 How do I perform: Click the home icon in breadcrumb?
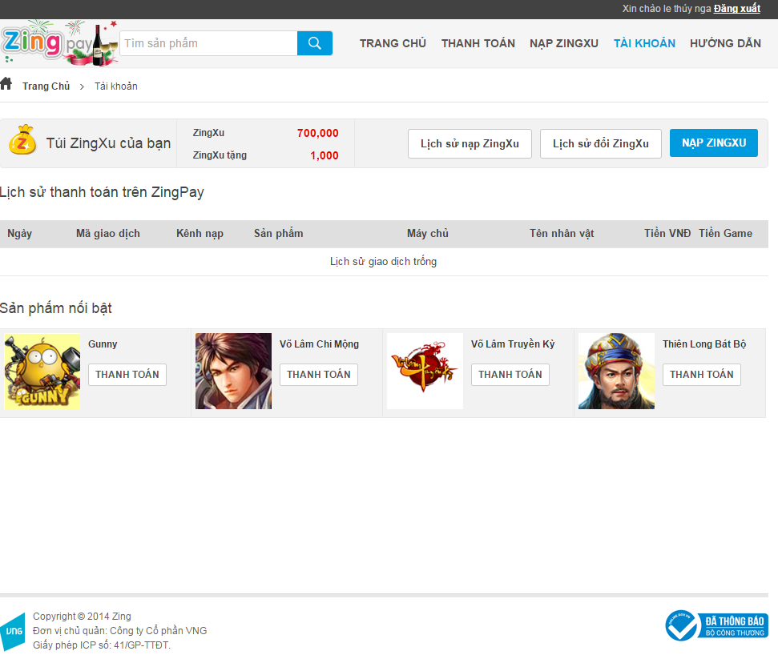(6, 84)
